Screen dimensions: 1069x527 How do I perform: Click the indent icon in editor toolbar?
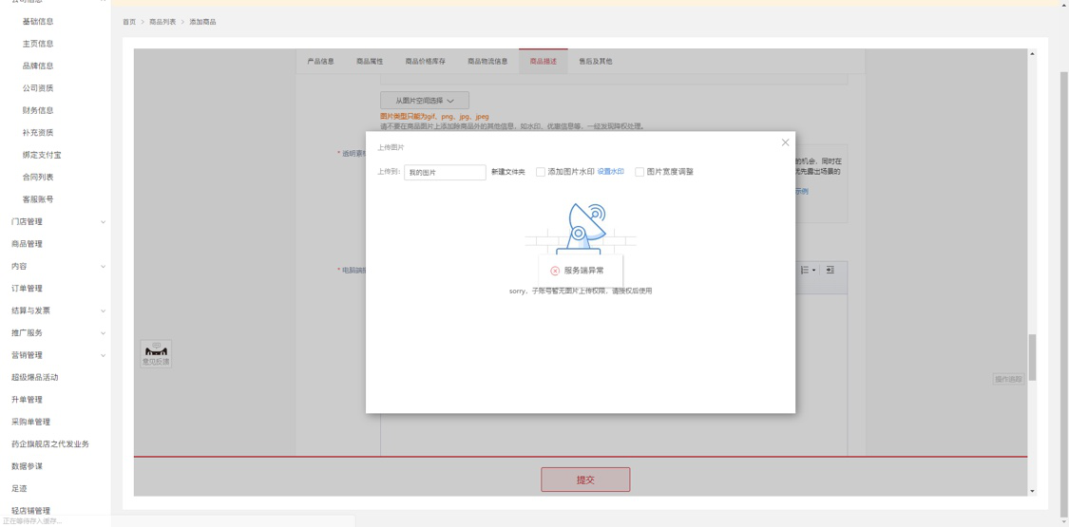tap(830, 271)
